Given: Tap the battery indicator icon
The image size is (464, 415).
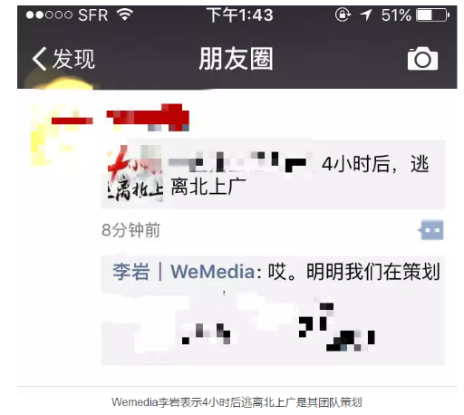Looking at the screenshot, I should (x=432, y=14).
